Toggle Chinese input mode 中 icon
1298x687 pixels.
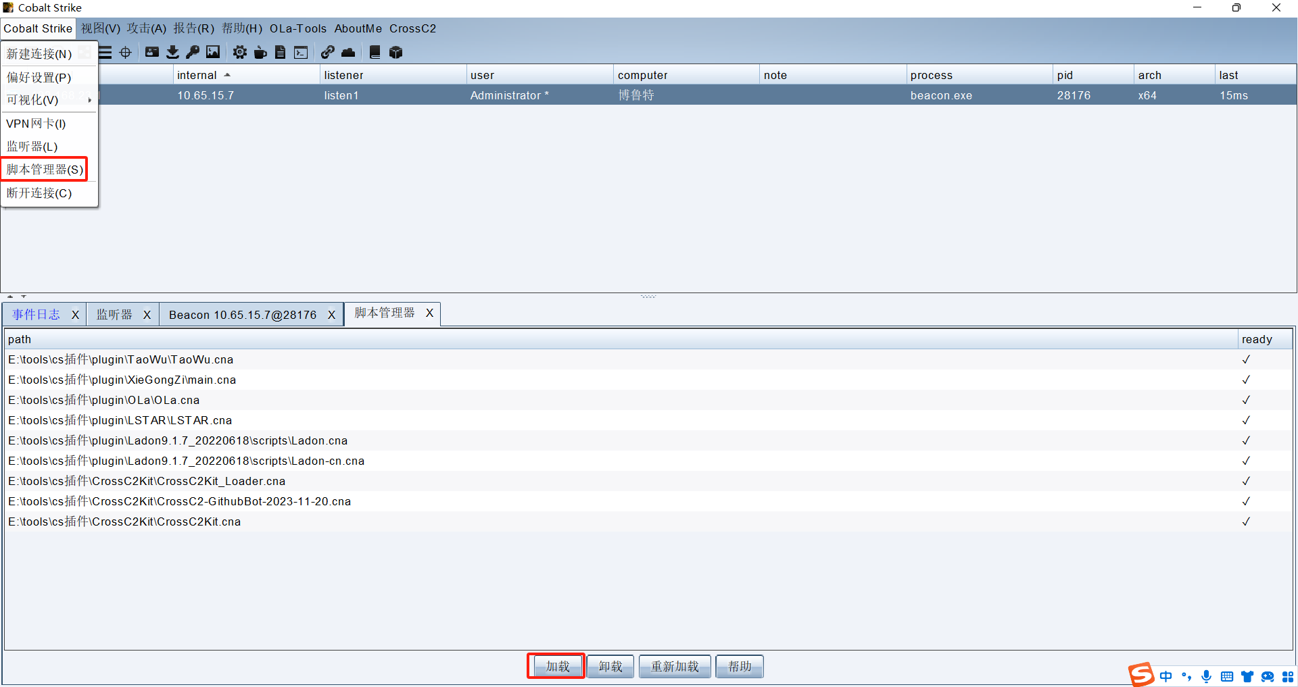(1166, 676)
